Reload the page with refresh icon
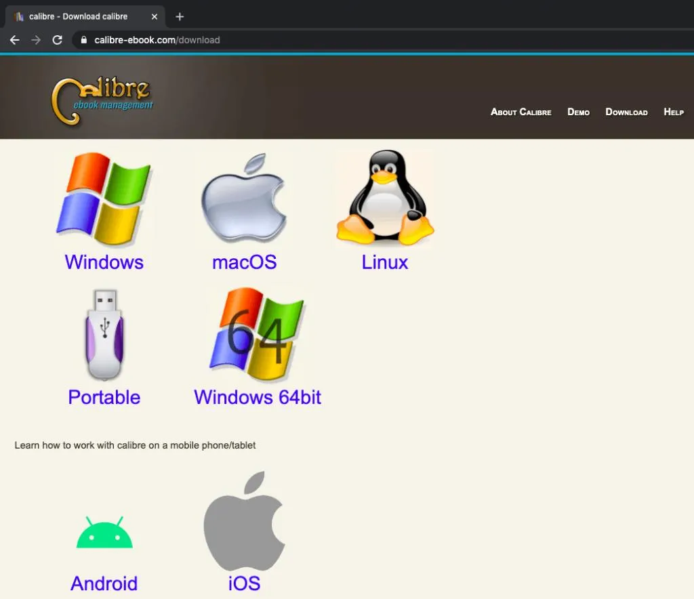The width and height of the screenshot is (694, 599). 57,40
